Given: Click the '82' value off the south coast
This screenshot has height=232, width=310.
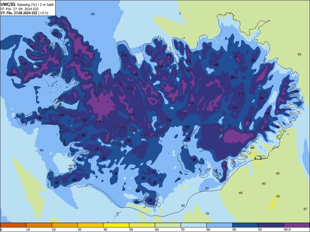Looking at the screenshot, I should [183, 206].
